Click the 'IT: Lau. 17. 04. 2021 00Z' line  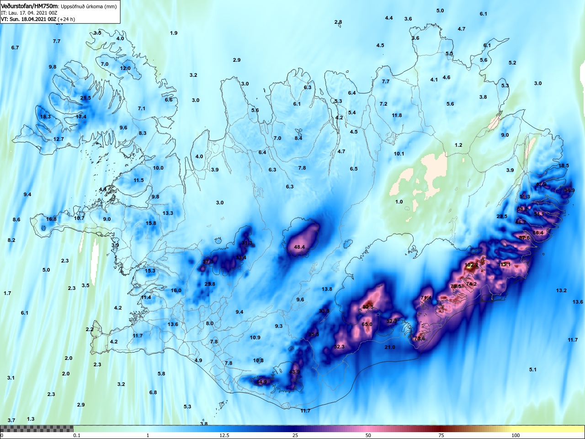tap(29, 13)
